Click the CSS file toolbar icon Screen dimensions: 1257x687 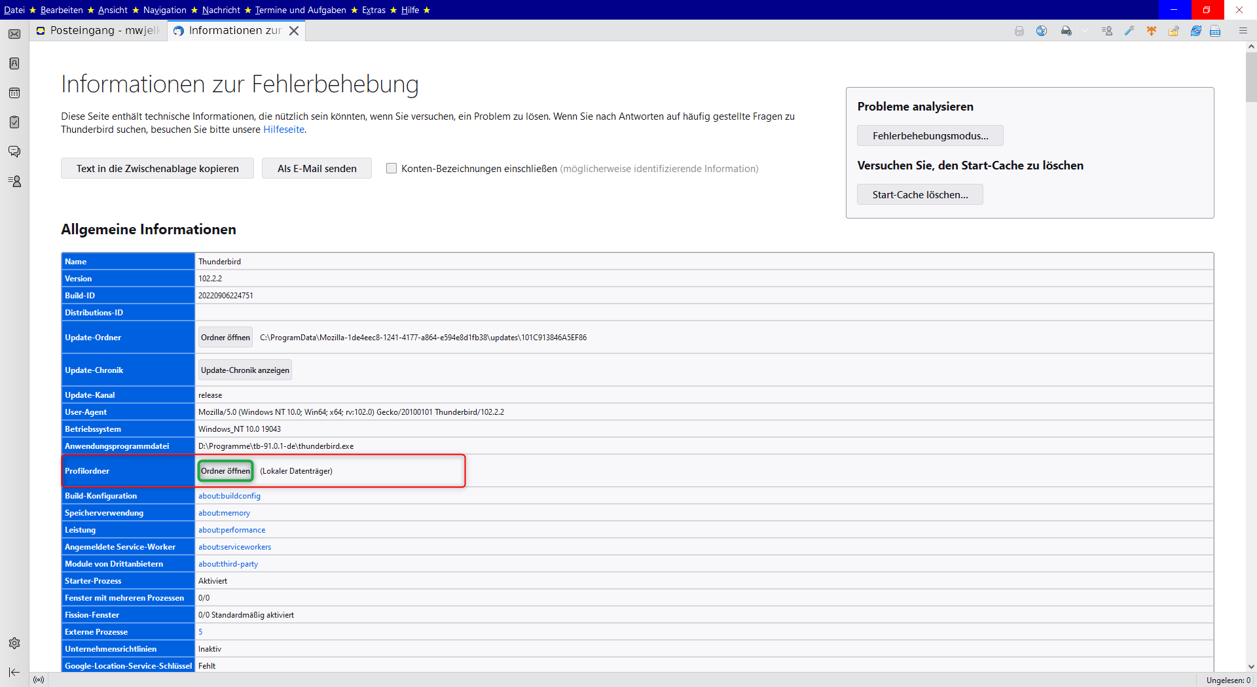(x=1215, y=31)
